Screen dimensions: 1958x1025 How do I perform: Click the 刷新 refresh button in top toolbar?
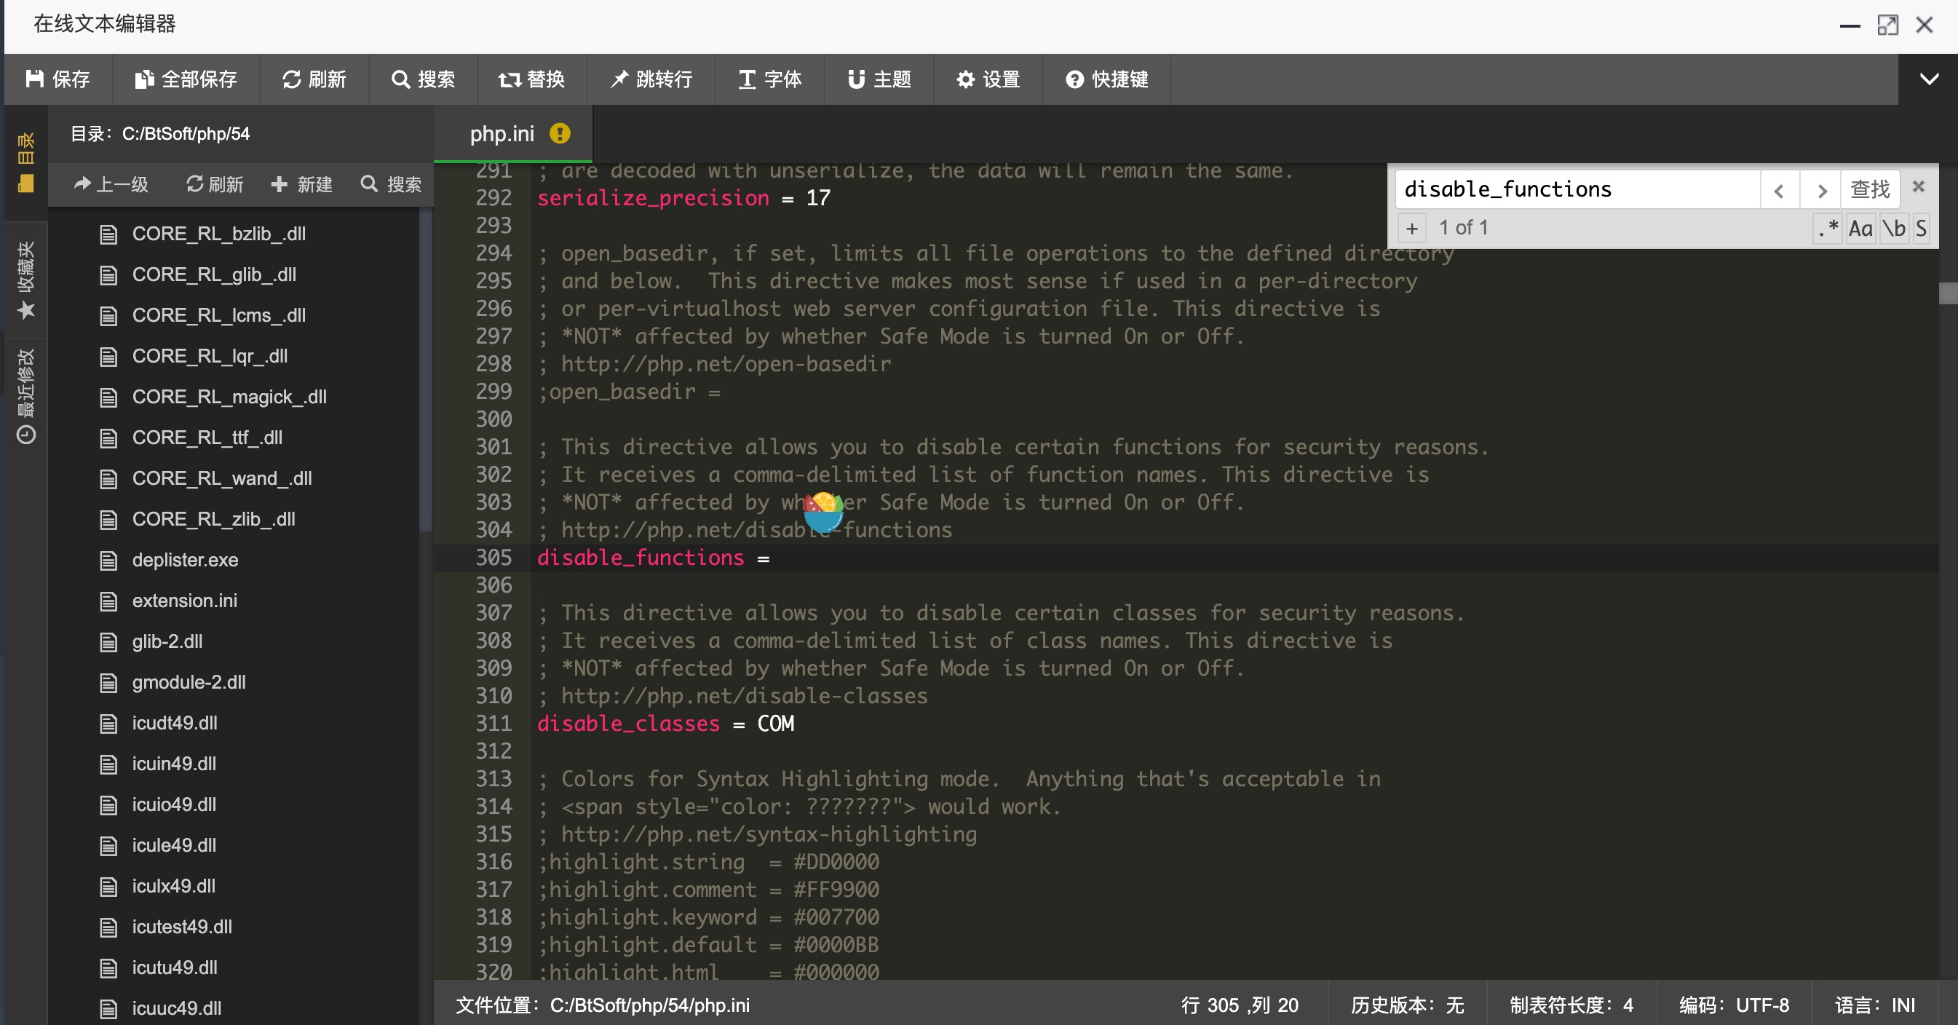(x=314, y=79)
